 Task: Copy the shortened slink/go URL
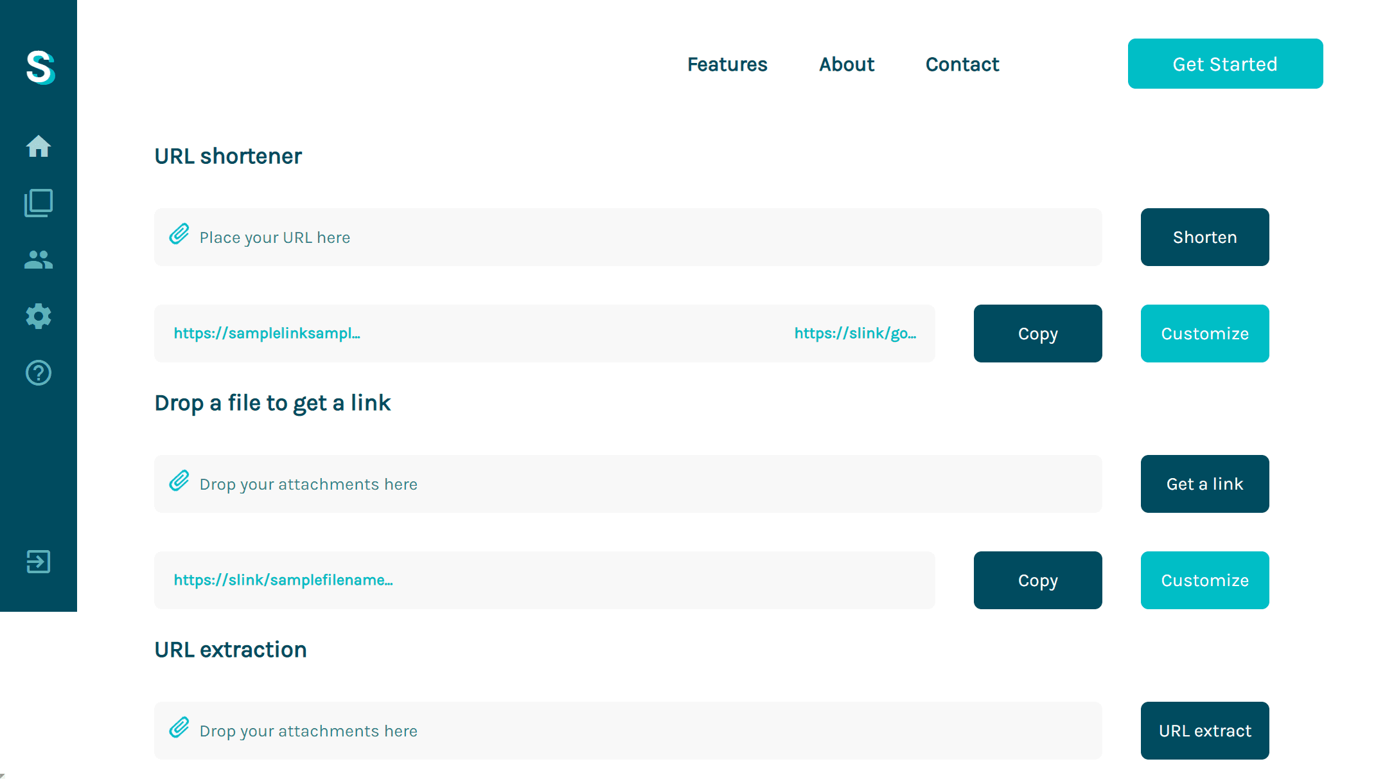click(x=1037, y=334)
